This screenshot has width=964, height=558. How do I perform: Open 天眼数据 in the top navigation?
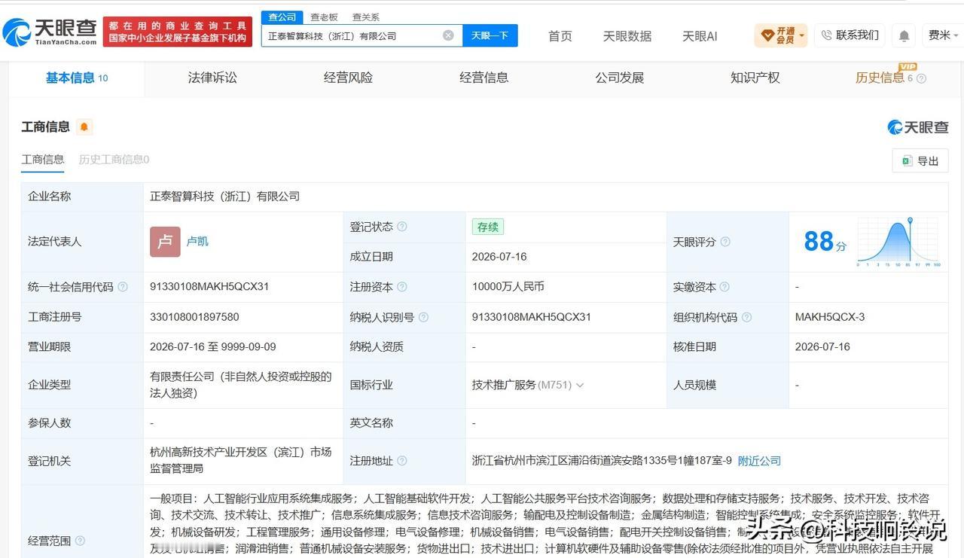point(627,35)
